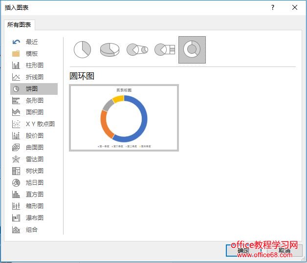This screenshot has height=263, width=307.
Task: Click the 饼图 pie category icon
Action: click(x=16, y=89)
